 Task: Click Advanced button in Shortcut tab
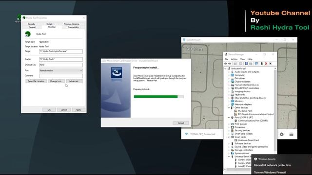pos(75,81)
